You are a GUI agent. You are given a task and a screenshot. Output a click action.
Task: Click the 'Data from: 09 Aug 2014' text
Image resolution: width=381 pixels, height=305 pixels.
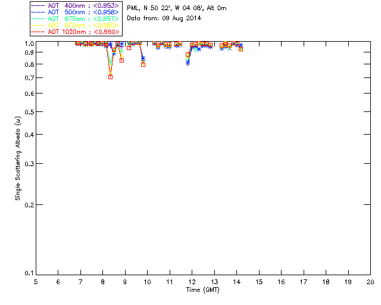pos(164,18)
